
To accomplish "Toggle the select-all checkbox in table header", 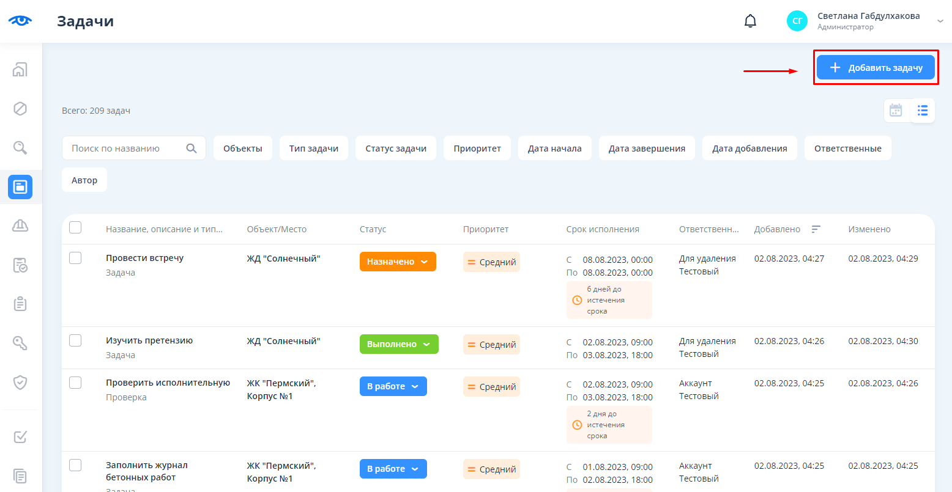I will tap(75, 228).
